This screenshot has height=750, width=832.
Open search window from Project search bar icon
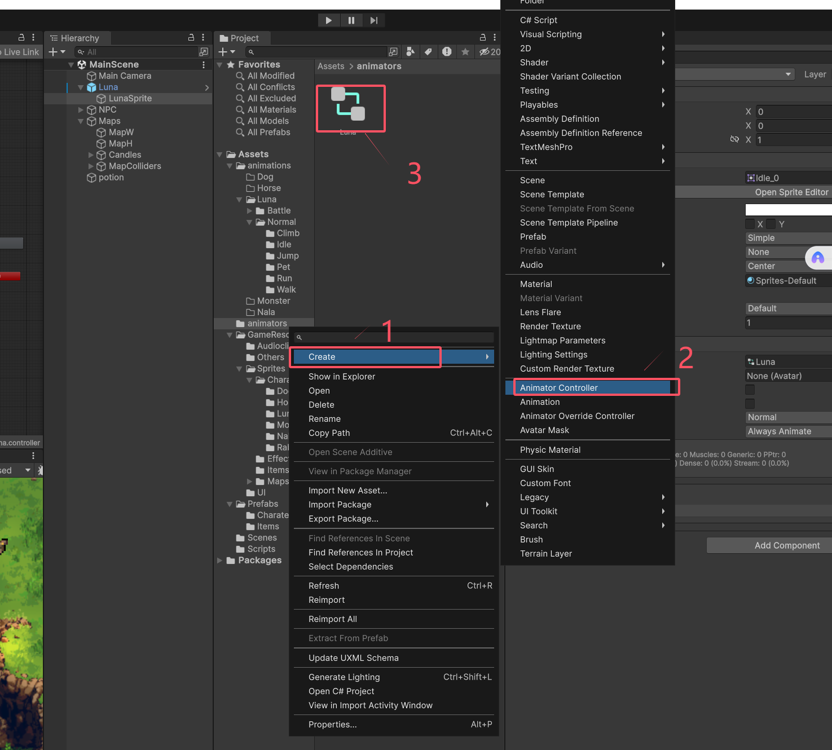pos(393,52)
